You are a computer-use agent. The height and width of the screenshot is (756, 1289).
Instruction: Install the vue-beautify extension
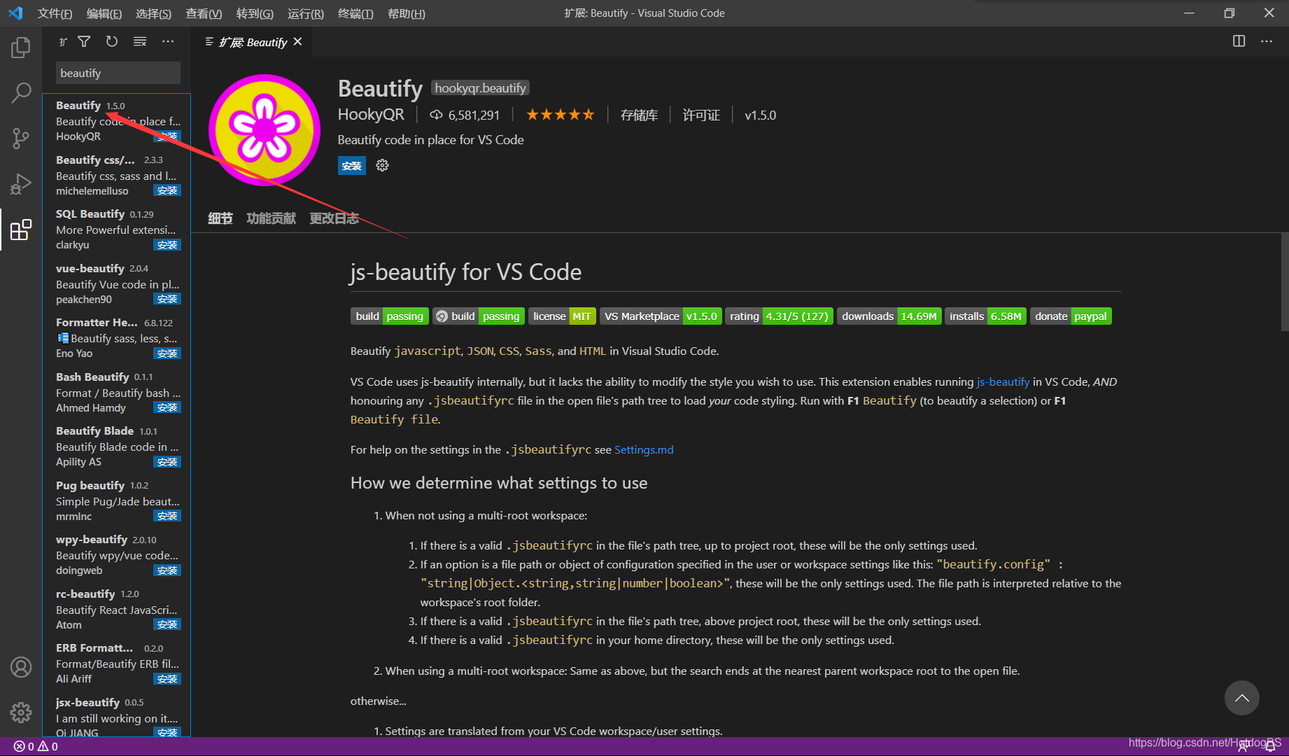[x=167, y=299]
